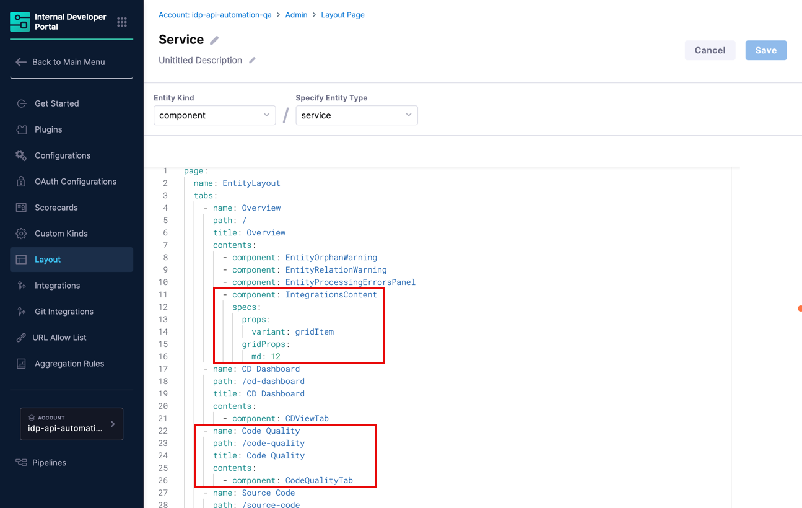
Task: Click the Service page title
Action: pos(181,40)
